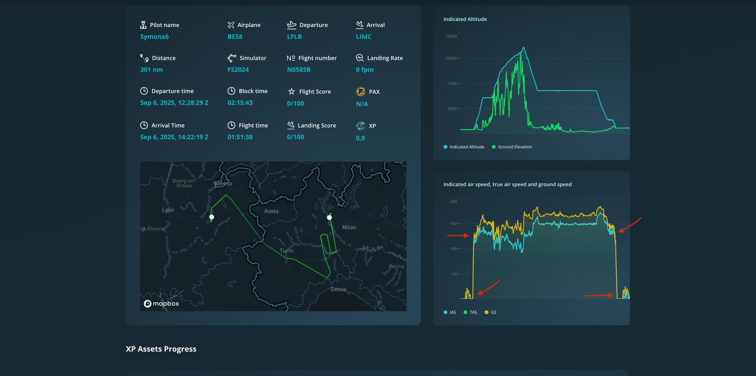The image size is (756, 376).
Task: Click the Arrival landing icon
Action: [x=359, y=25]
